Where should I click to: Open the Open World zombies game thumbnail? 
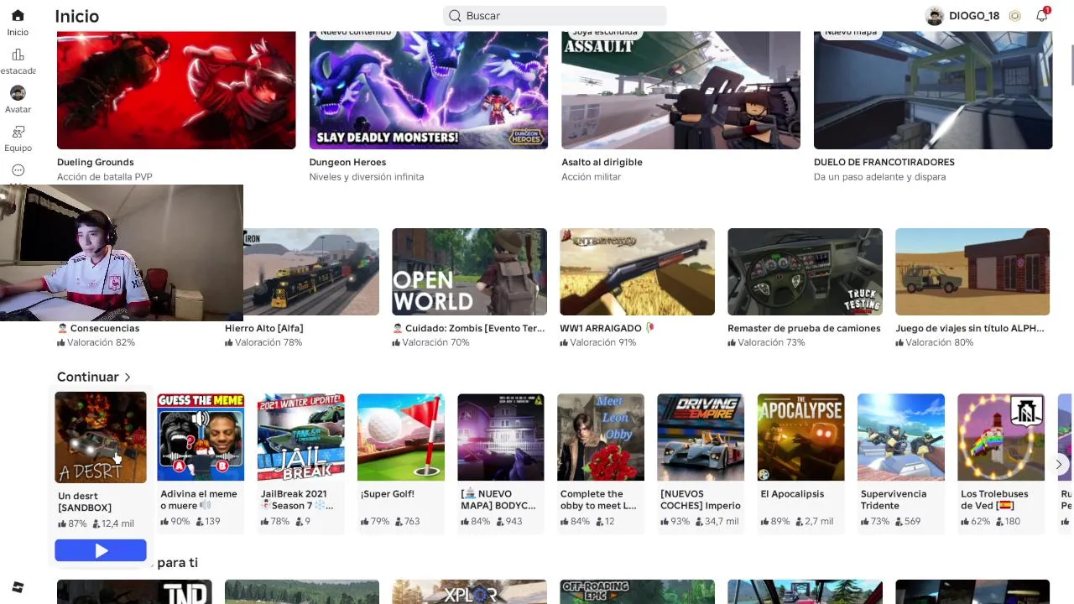469,272
